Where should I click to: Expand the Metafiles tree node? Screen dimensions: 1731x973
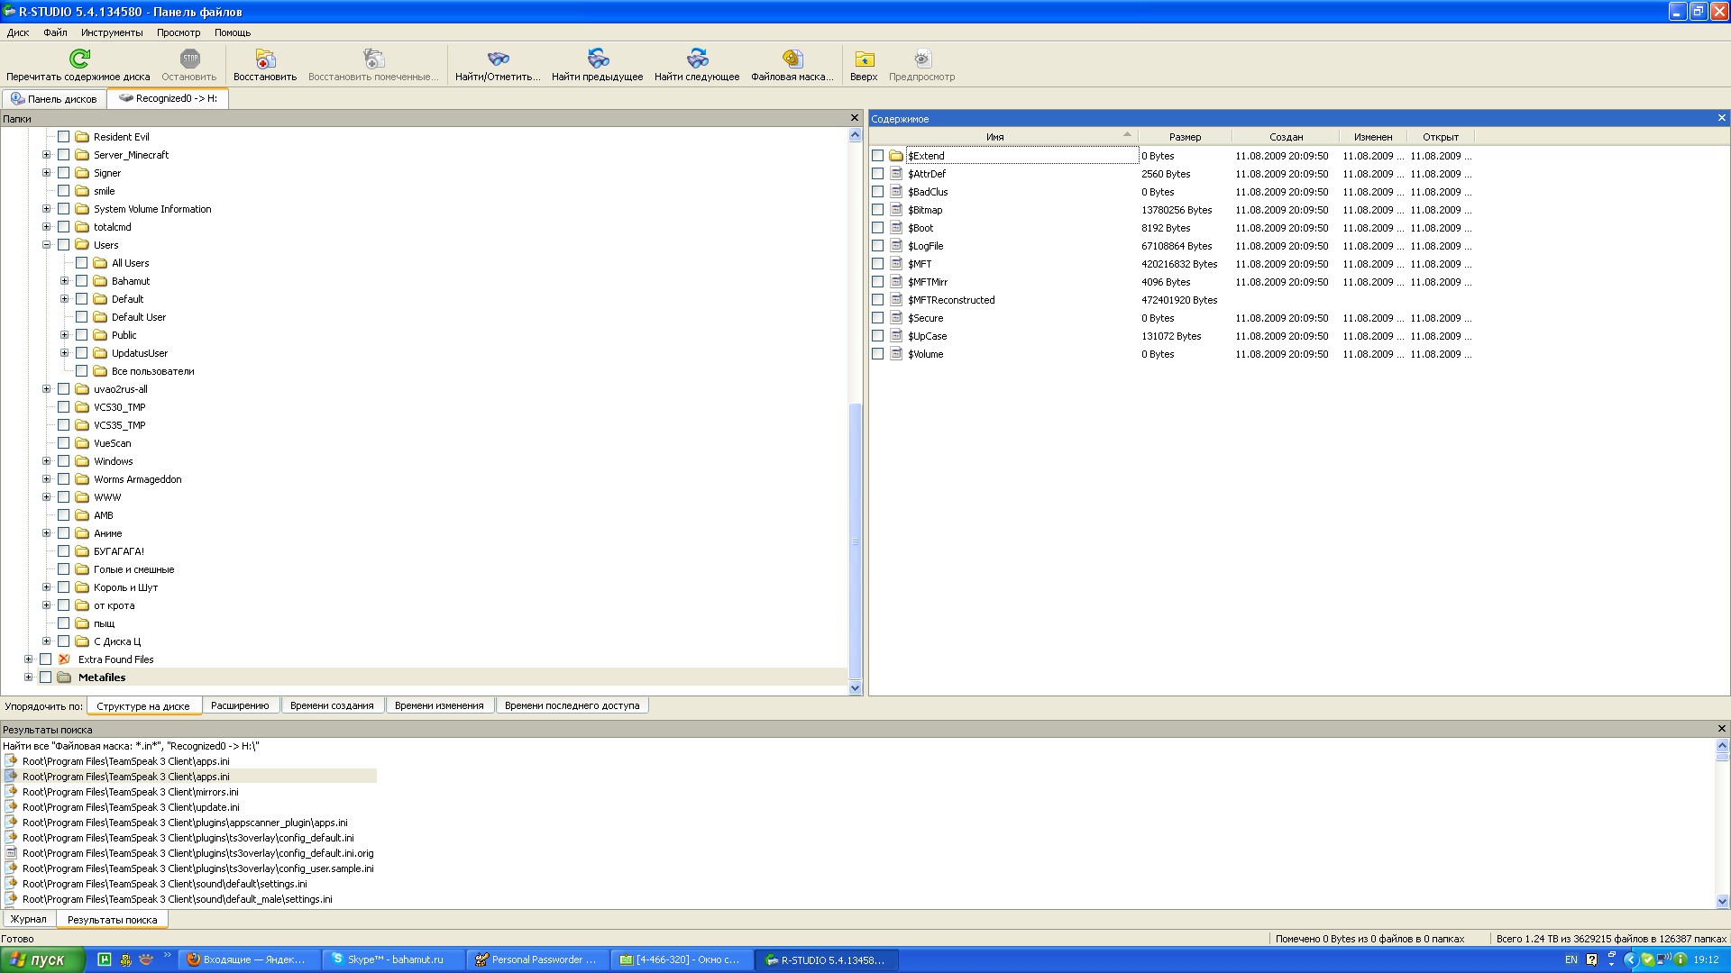pos(29,677)
